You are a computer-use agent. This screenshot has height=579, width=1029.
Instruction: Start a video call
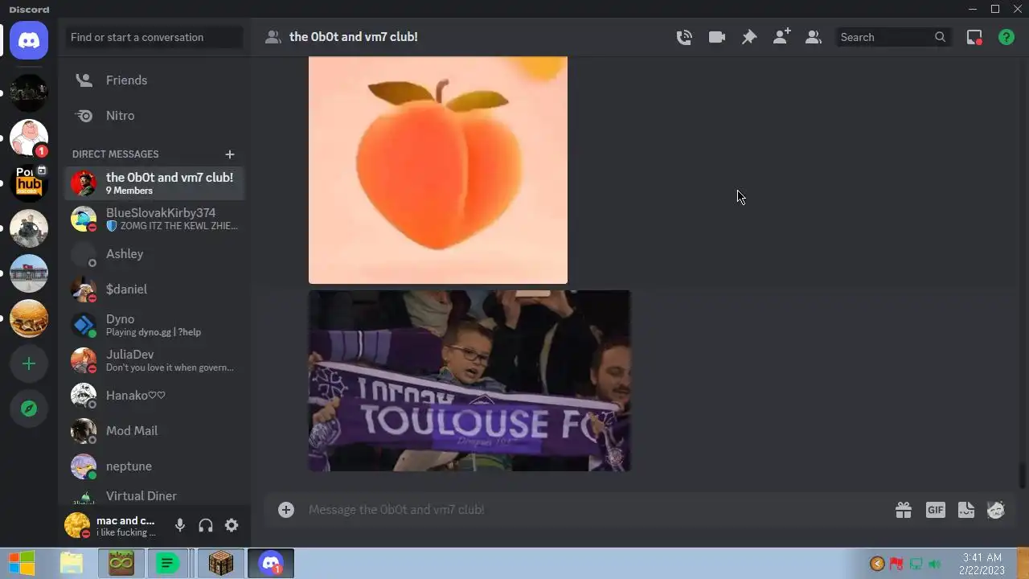[716, 37]
